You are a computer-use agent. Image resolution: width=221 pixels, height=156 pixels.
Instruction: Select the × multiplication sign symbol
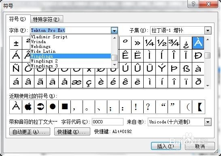(89, 70)
